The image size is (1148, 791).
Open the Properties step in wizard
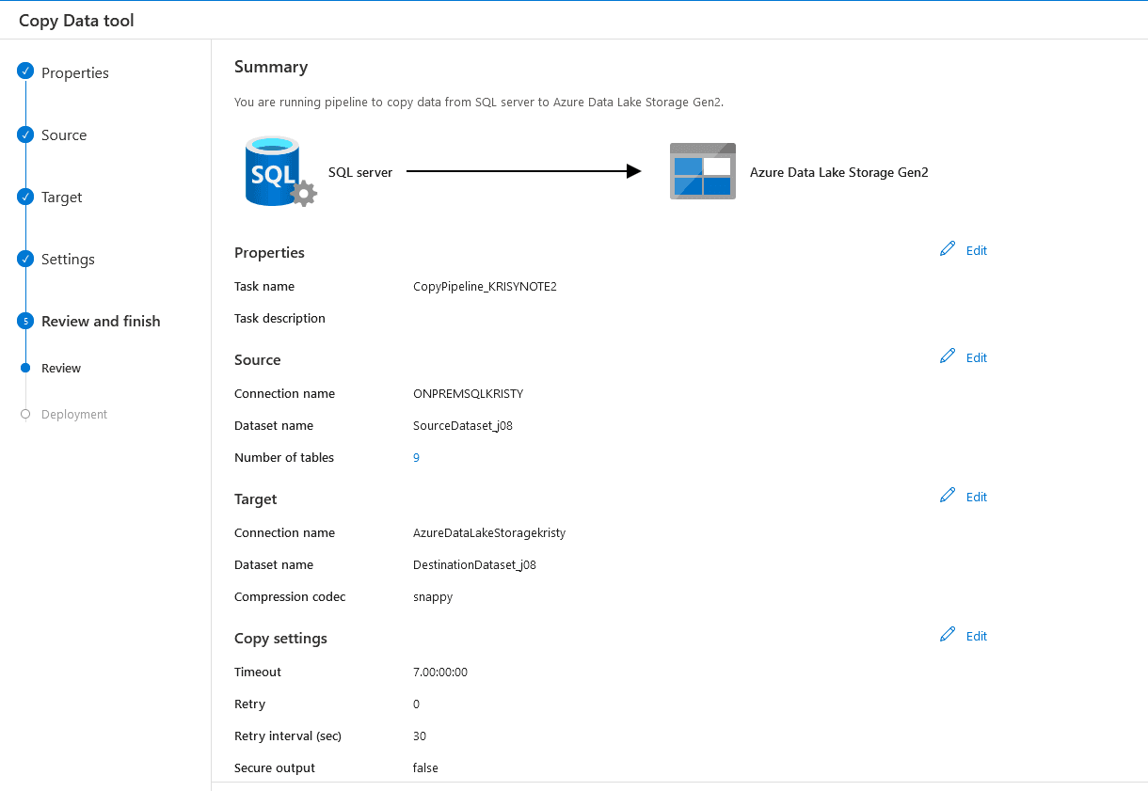coord(75,73)
